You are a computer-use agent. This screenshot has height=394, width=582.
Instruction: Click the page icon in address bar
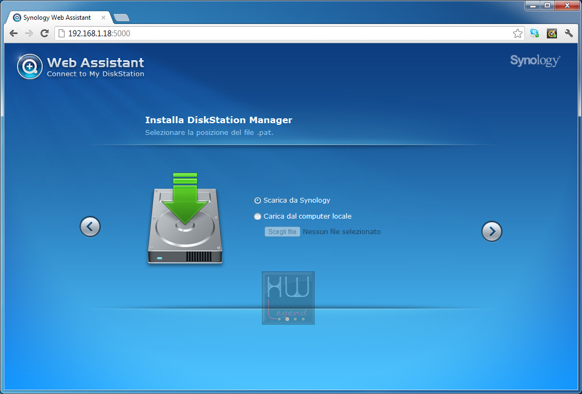62,34
